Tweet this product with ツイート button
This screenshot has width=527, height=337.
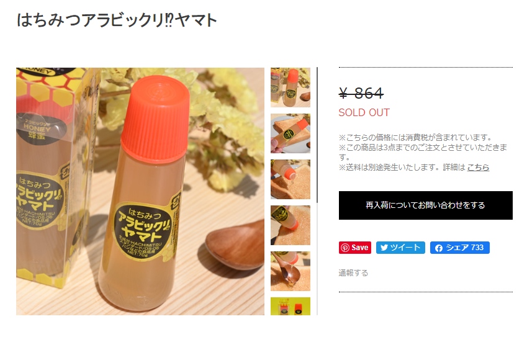click(400, 248)
